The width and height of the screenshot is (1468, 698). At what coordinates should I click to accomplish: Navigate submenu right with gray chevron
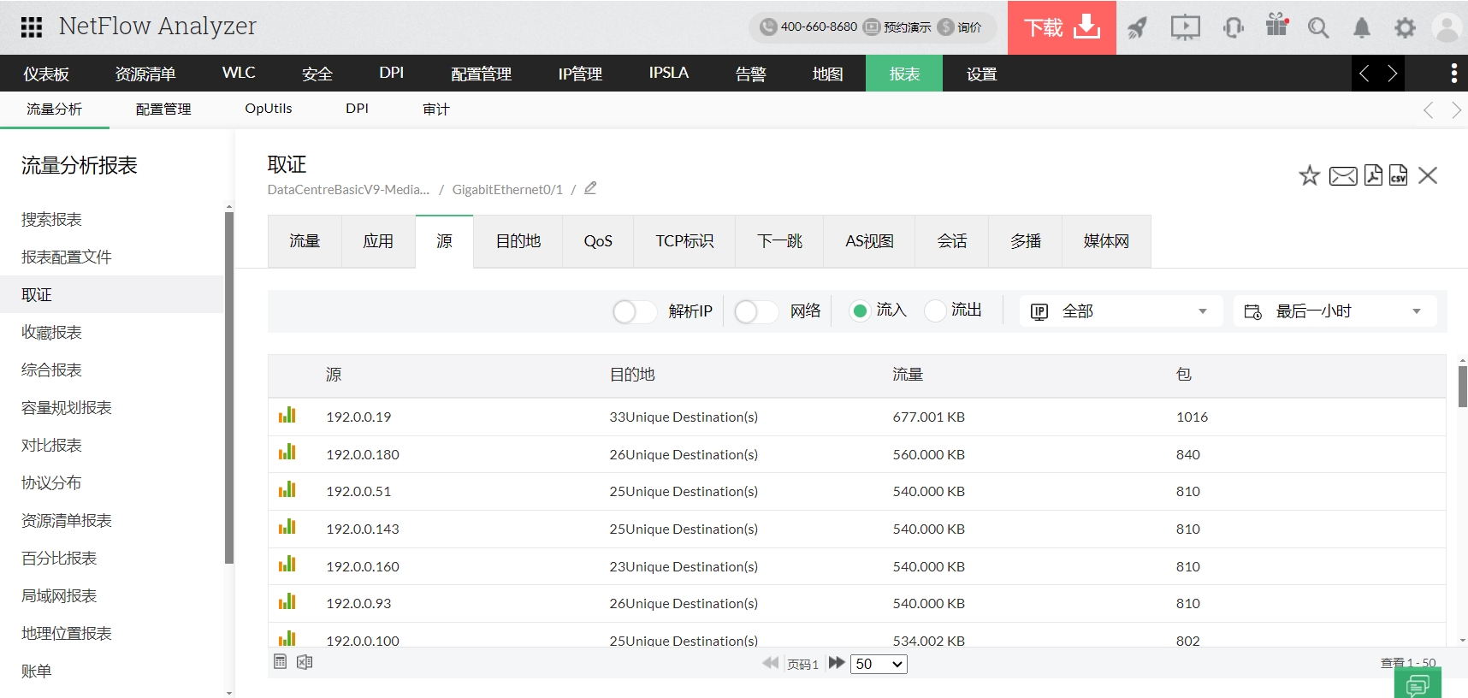(x=1456, y=110)
